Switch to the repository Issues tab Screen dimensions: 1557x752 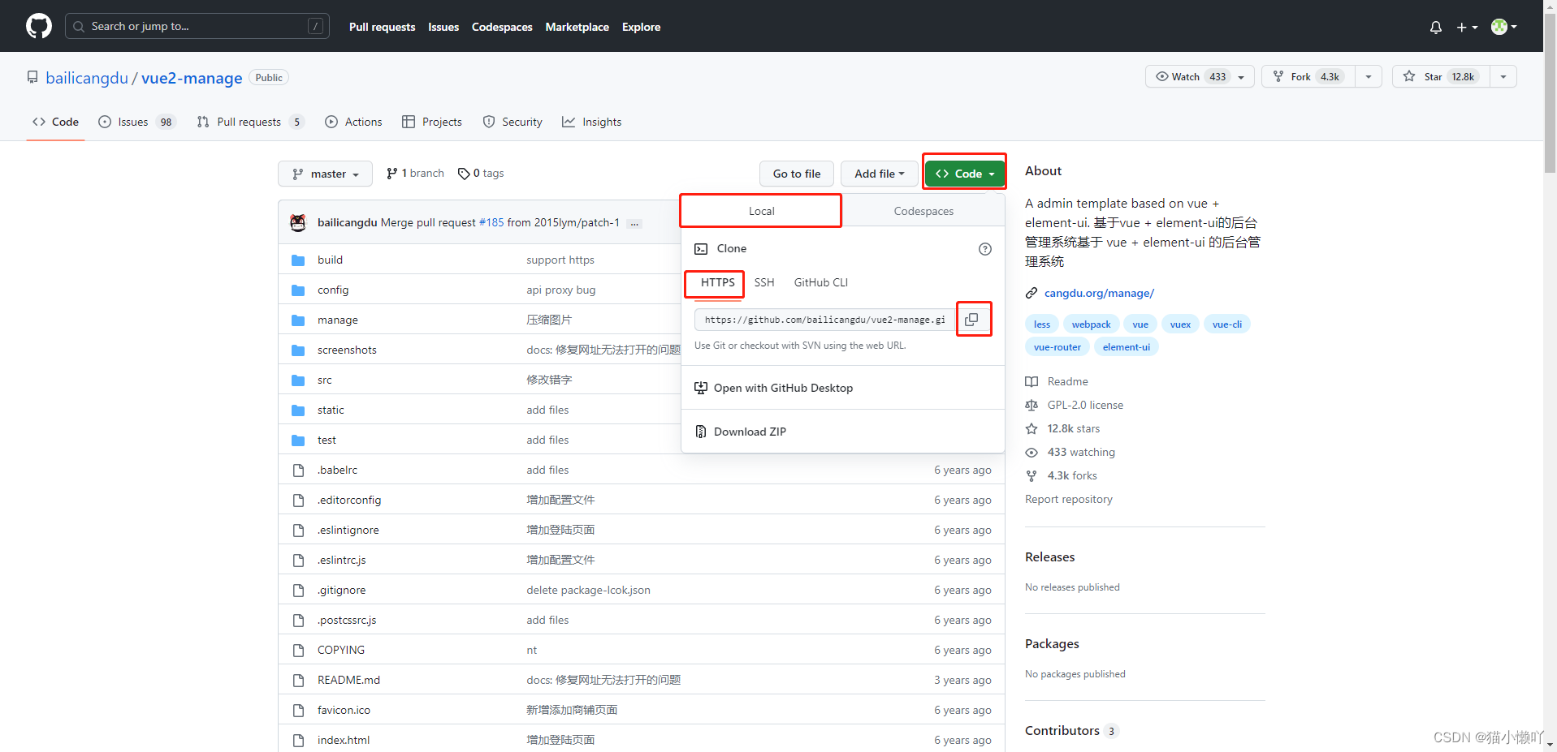pyautogui.click(x=136, y=122)
